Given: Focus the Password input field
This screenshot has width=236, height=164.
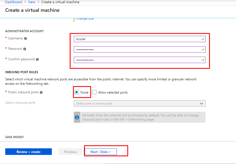Looking at the screenshot, I should tap(137, 50).
